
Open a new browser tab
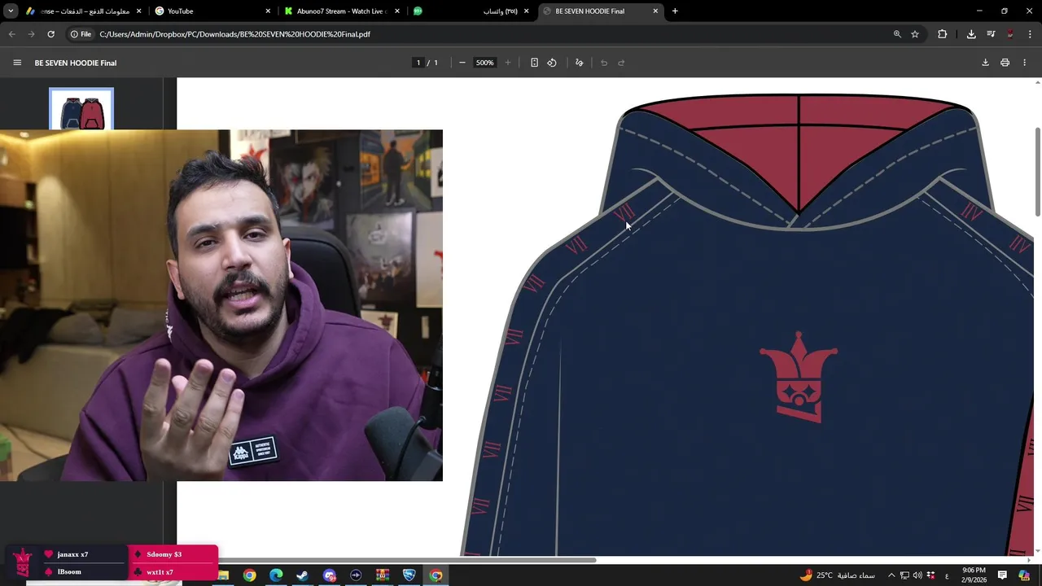[675, 11]
